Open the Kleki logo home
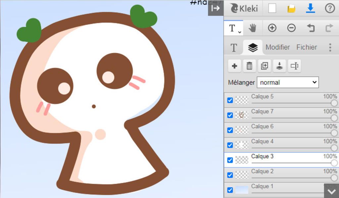The image size is (339, 198). (x=244, y=8)
